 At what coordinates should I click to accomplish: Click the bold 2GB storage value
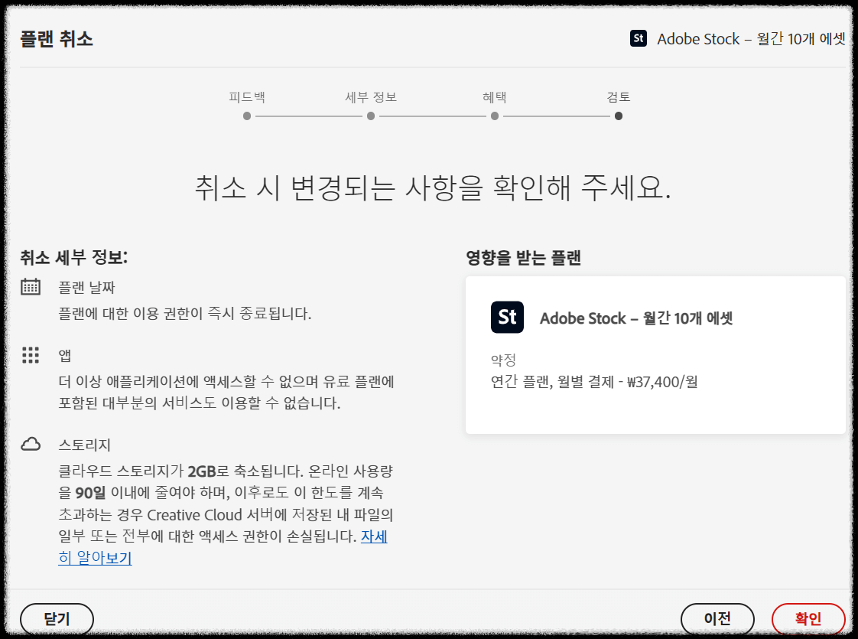(x=202, y=471)
